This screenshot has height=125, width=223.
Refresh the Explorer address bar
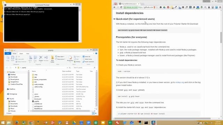tap(70, 68)
